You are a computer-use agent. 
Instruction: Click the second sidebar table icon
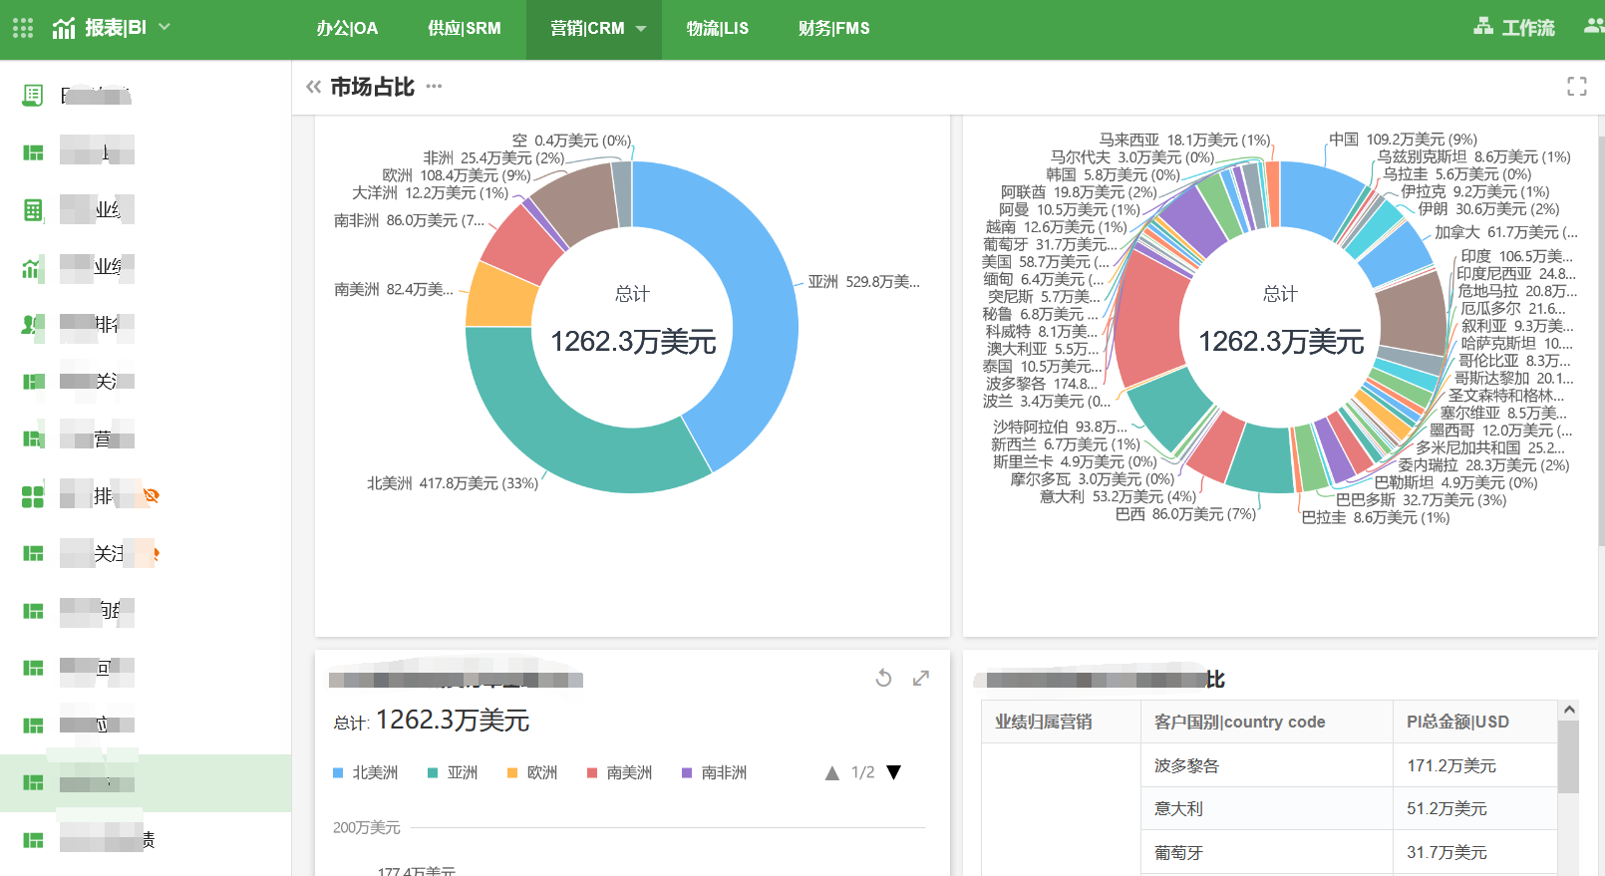coord(33,152)
